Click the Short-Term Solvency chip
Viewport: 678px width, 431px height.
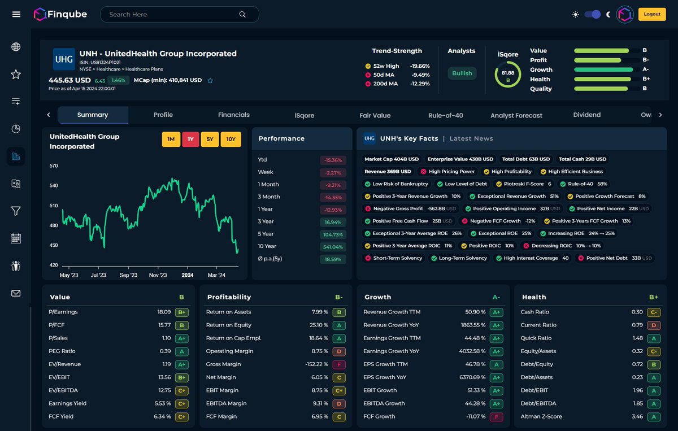click(x=393, y=258)
